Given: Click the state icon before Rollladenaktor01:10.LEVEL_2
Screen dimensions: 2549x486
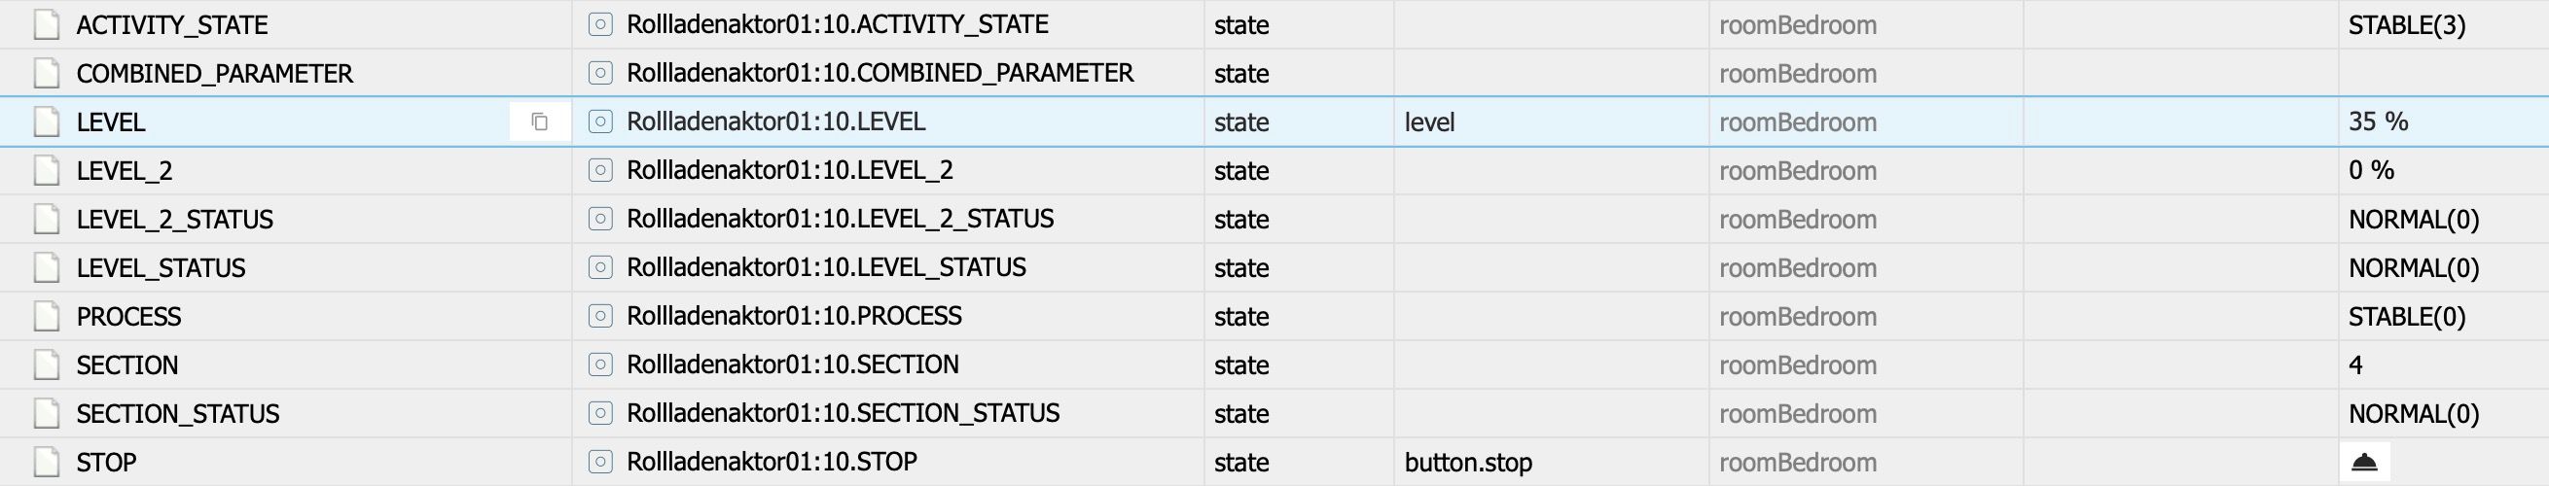Looking at the screenshot, I should (x=599, y=170).
